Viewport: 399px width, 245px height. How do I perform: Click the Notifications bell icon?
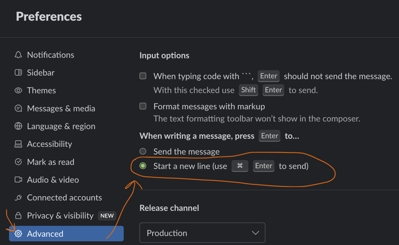(18, 55)
